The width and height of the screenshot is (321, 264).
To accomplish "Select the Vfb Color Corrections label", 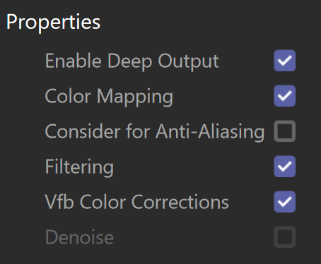I will (136, 202).
